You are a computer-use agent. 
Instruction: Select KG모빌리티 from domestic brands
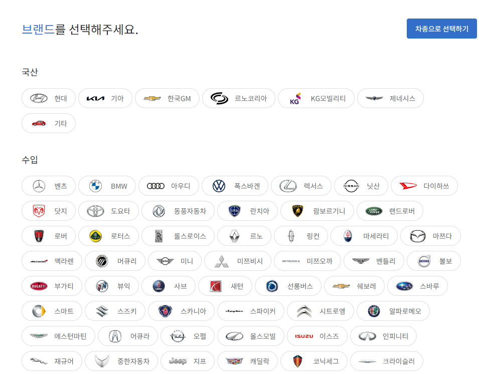tap(316, 99)
